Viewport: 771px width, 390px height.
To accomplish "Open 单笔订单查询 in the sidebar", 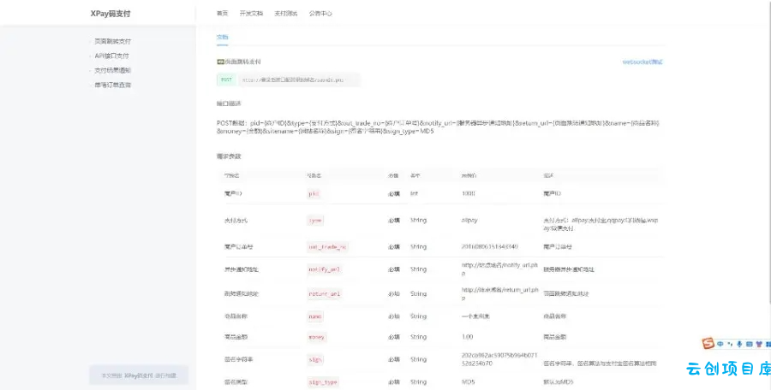I will [112, 85].
